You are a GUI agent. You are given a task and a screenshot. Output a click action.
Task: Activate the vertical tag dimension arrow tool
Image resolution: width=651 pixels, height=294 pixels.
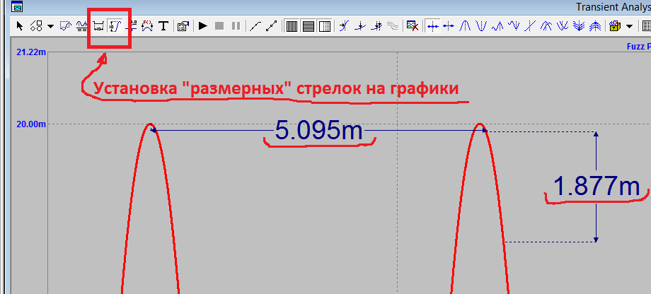coord(115,26)
